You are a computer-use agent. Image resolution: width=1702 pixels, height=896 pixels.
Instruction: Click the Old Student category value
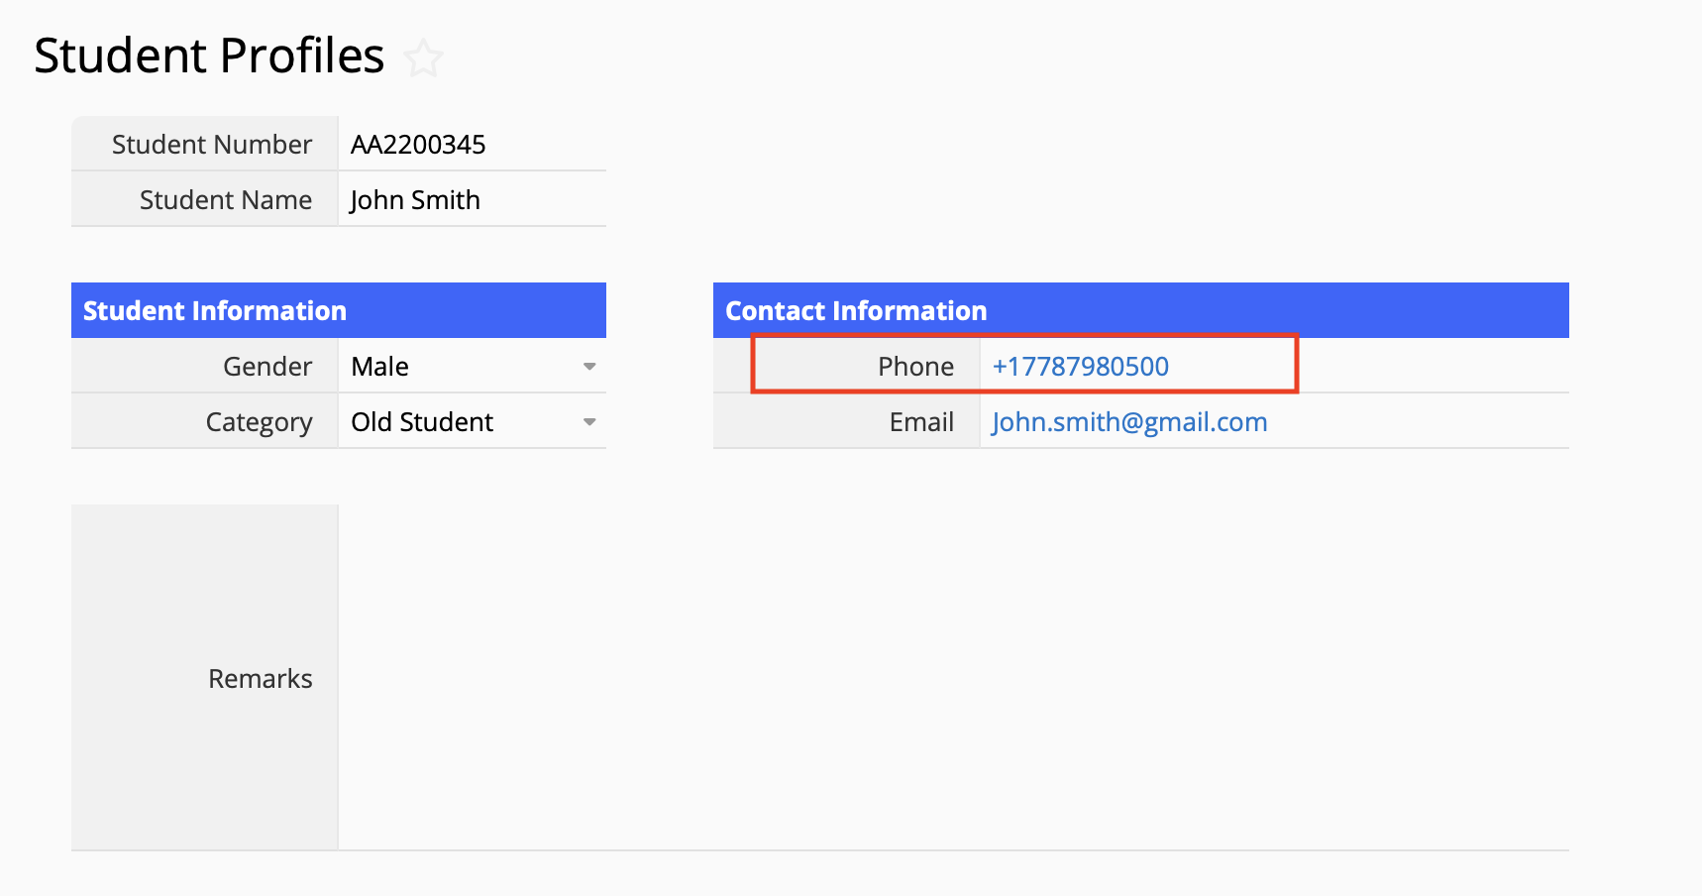pos(422,422)
